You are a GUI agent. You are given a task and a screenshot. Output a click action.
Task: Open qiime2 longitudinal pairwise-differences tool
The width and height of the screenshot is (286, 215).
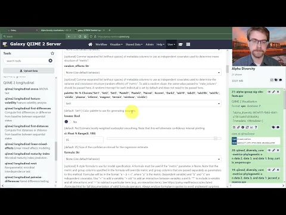(x=27, y=179)
